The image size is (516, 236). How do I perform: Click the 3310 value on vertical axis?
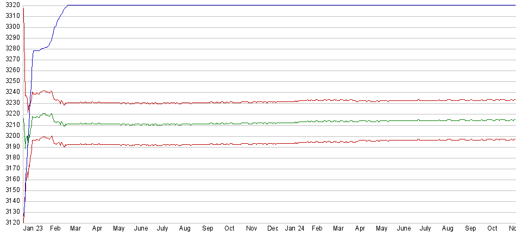12,16
